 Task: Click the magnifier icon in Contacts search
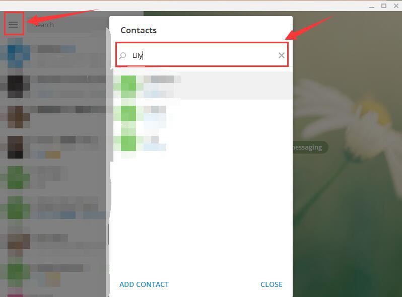(x=123, y=55)
